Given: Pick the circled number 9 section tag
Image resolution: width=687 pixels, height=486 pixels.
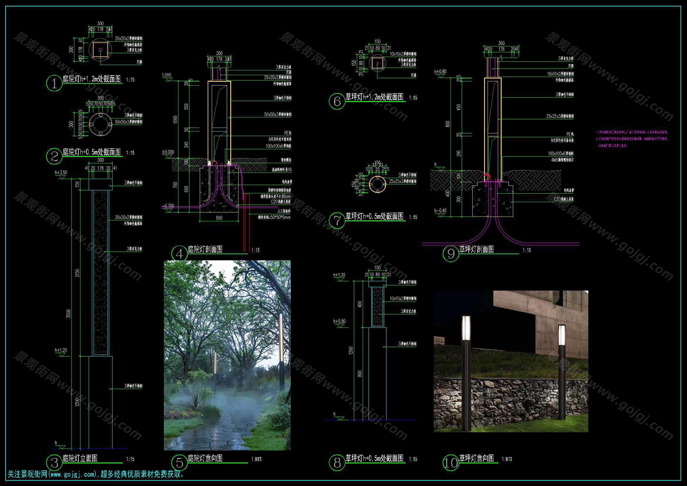Looking at the screenshot, I should point(451,254).
